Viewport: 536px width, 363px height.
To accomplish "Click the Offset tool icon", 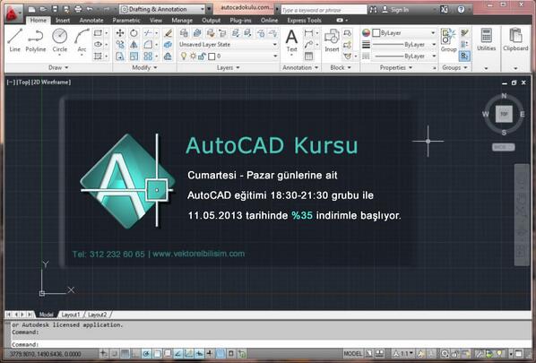I will (x=168, y=56).
